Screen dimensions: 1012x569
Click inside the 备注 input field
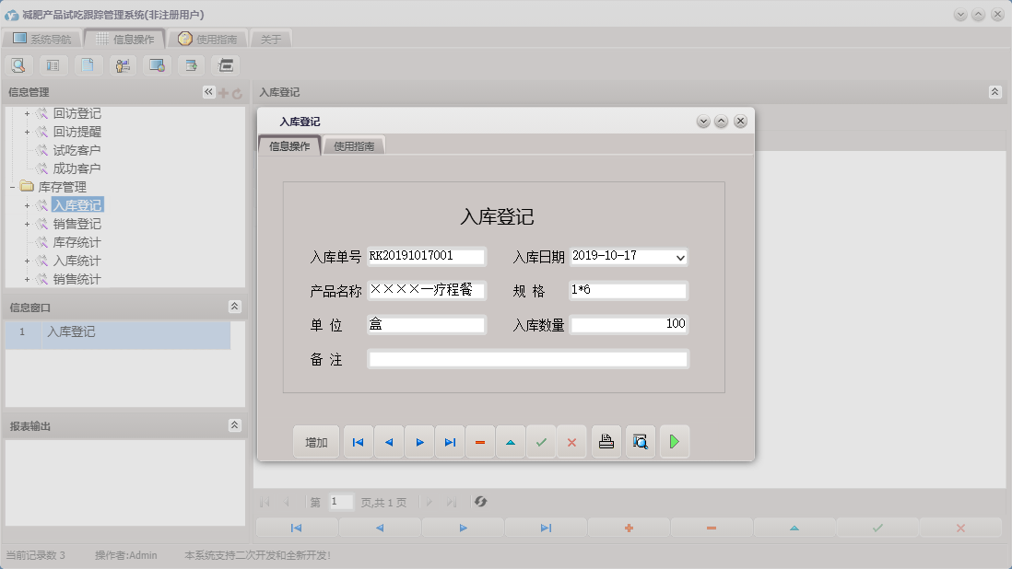click(528, 359)
